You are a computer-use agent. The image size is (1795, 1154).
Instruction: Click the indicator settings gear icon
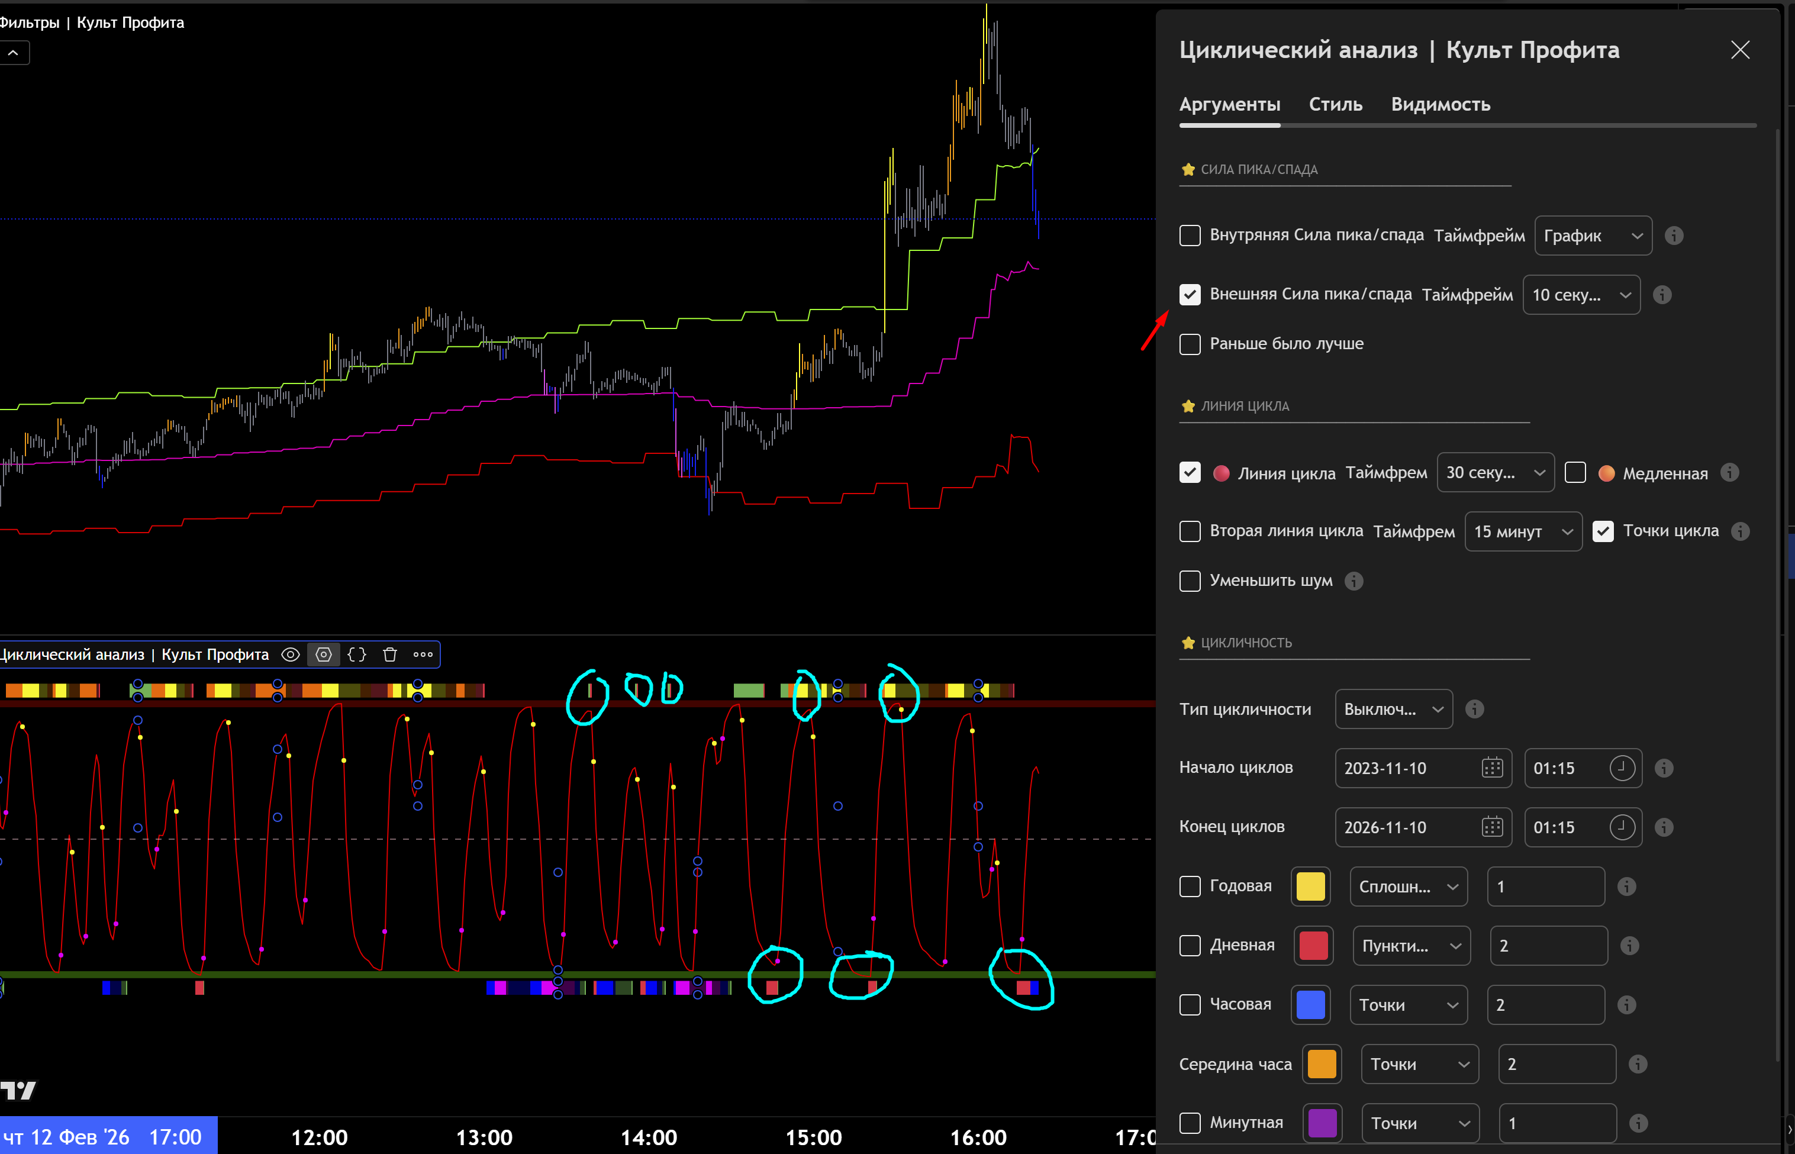coord(324,654)
